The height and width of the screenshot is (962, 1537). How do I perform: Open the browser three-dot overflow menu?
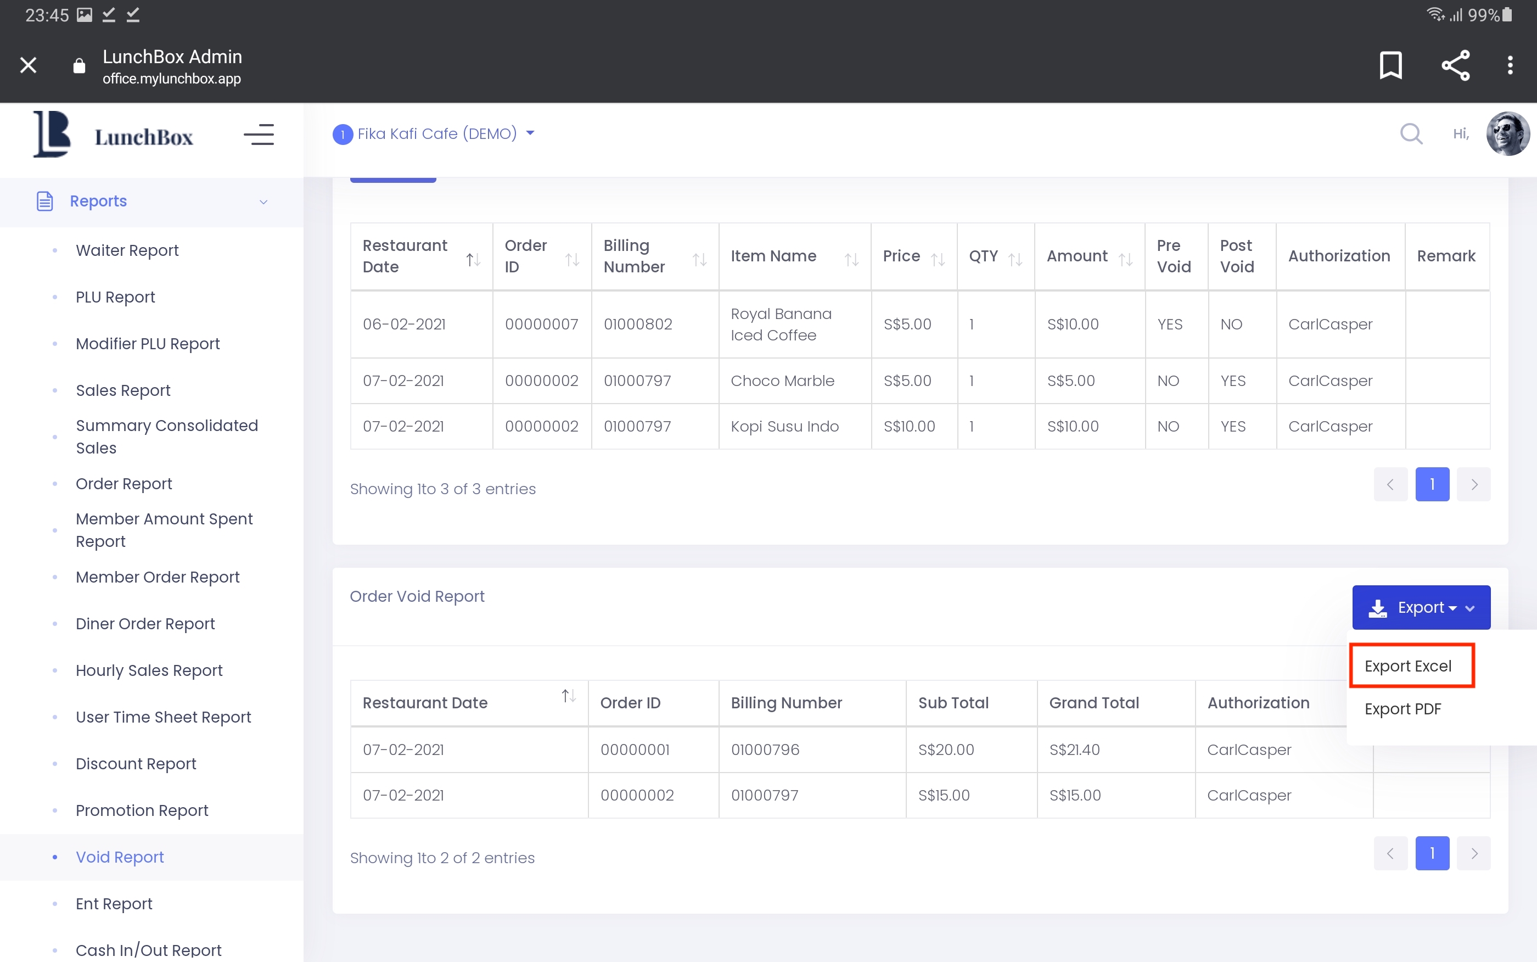(1510, 65)
